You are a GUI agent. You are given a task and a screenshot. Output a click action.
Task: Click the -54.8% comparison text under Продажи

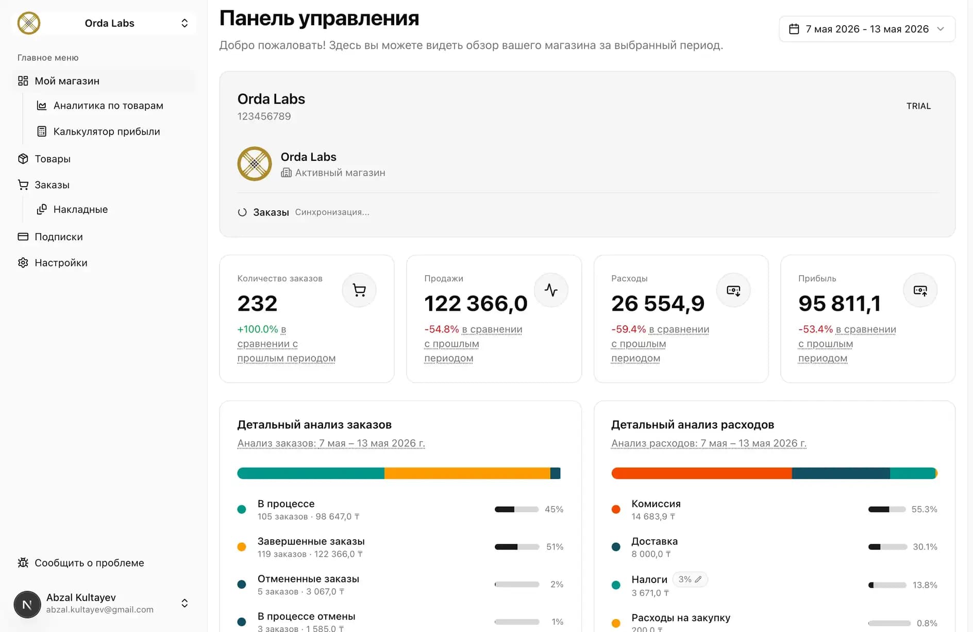(x=473, y=343)
